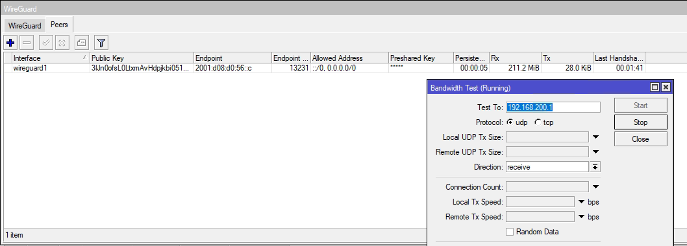Click the Remote Tx Speed field

(x=540, y=217)
